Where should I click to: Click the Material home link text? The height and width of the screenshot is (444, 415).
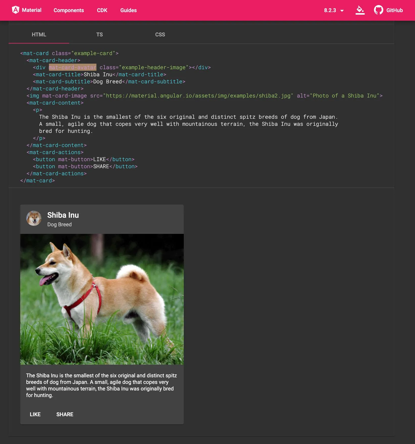(32, 10)
